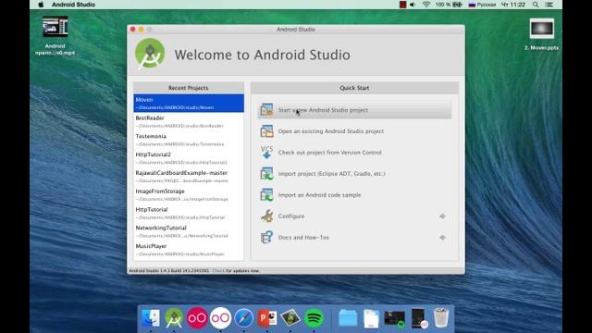Select RajawaliCardboardExample-master recent project
The image size is (592, 333).
coord(189,177)
